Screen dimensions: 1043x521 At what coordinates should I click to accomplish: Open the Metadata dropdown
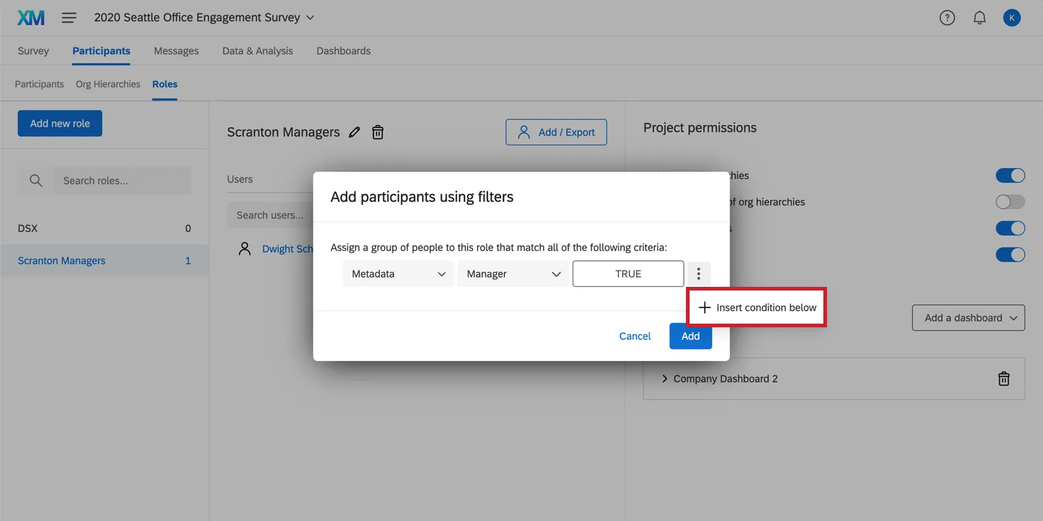click(x=398, y=274)
